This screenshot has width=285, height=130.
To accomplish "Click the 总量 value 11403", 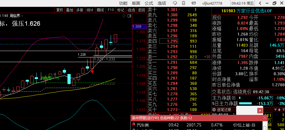I will tap(242, 45).
